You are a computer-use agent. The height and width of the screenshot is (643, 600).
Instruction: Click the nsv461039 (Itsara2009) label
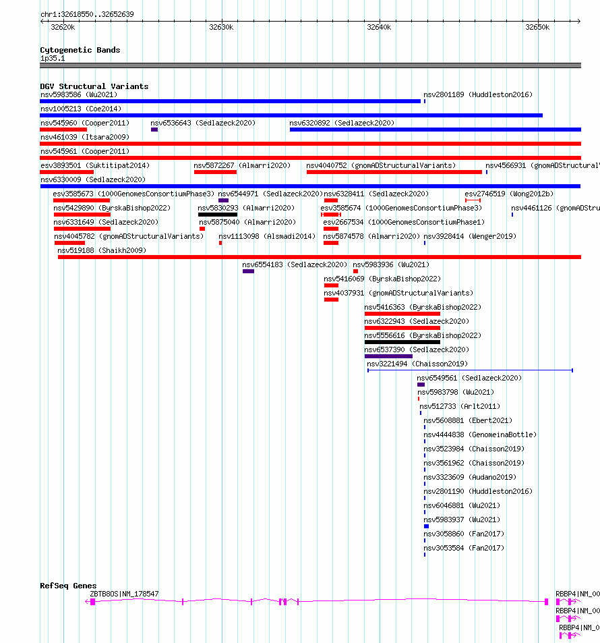85,137
